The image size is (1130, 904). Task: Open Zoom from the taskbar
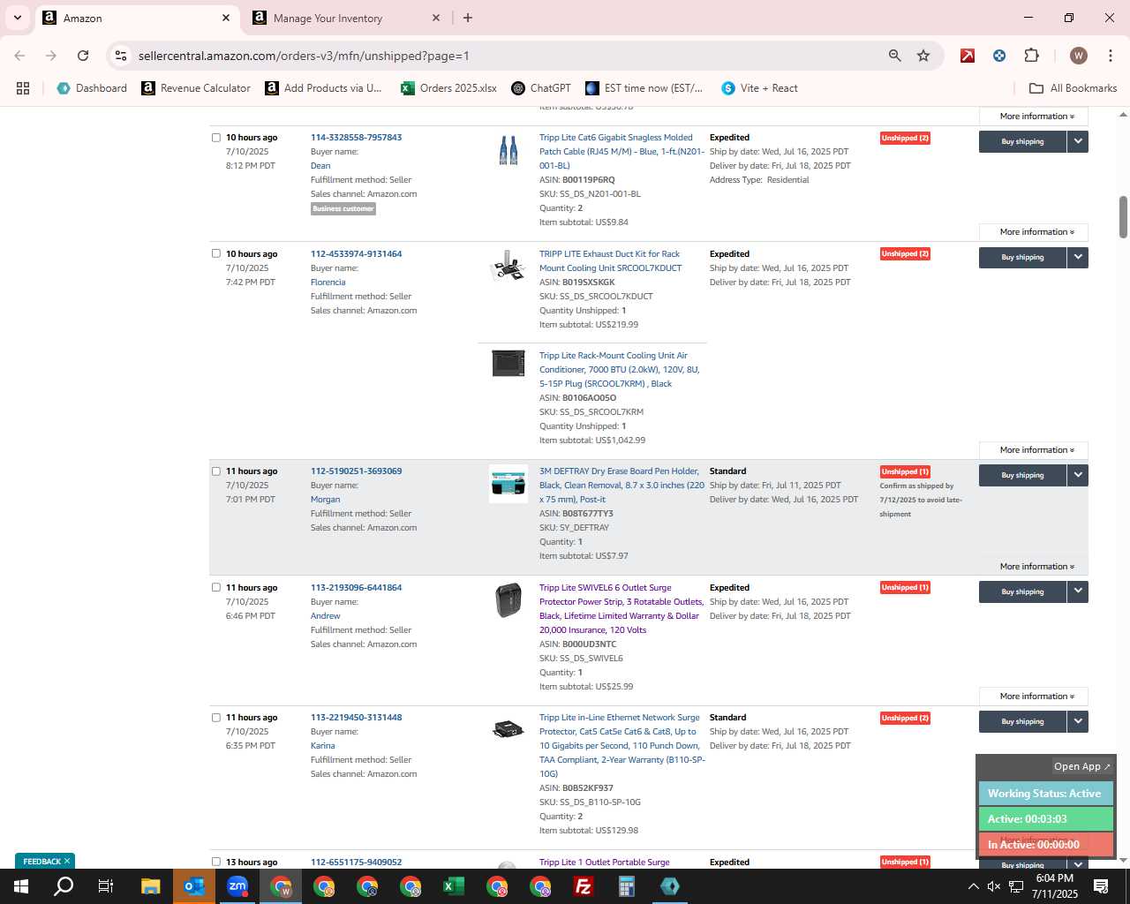tap(237, 886)
